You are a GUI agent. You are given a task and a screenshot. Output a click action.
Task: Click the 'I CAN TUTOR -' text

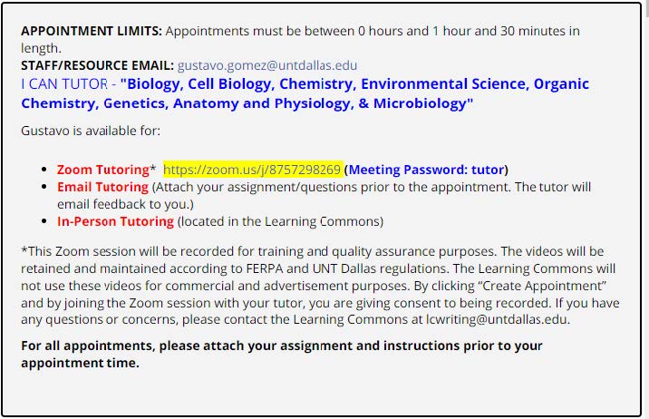67,84
